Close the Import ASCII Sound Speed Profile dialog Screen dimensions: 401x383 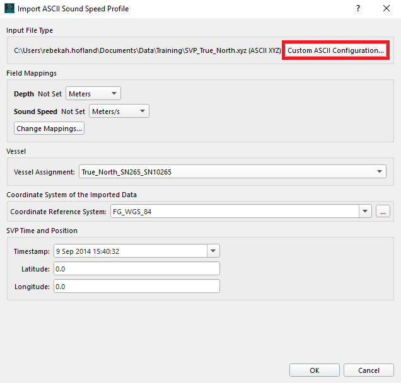pos(386,9)
